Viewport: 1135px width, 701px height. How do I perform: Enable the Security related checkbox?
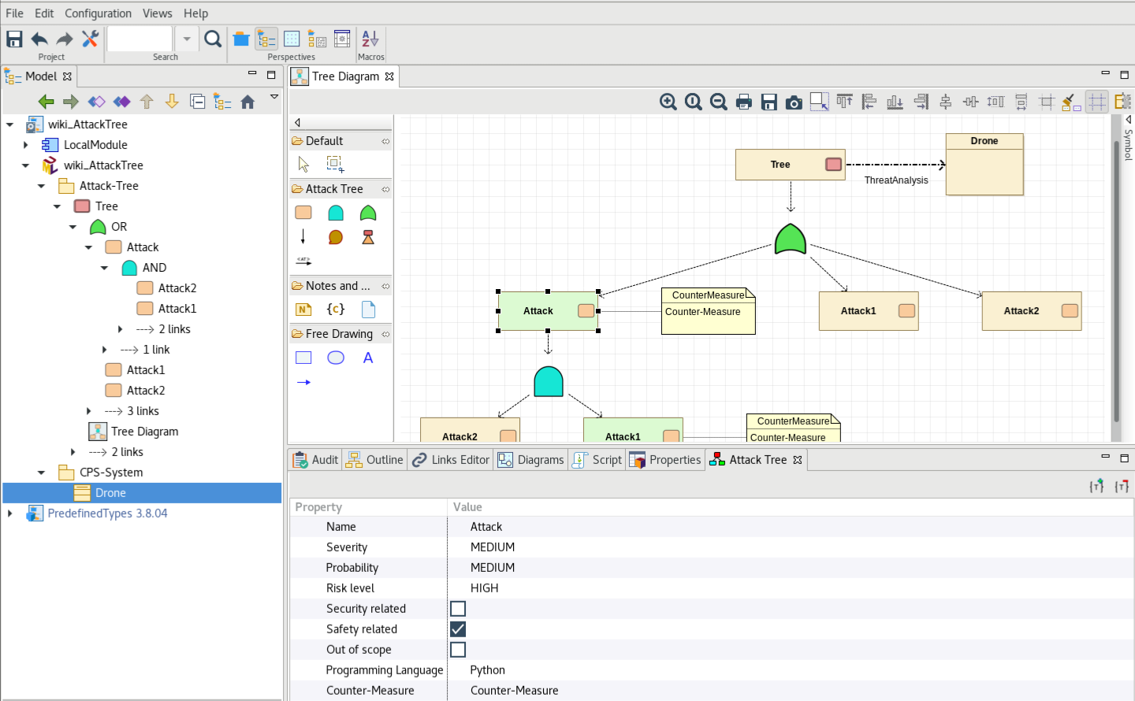pos(458,609)
